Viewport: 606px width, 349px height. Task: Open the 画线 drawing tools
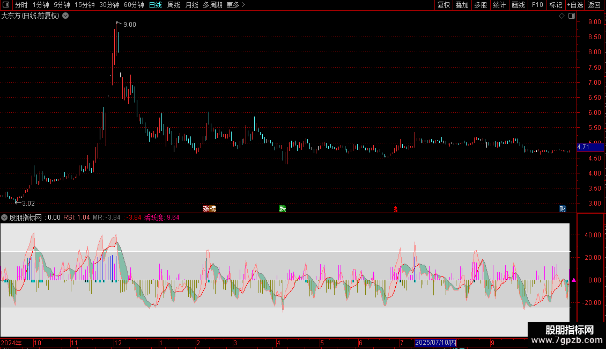(x=518, y=5)
